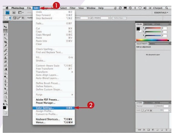This screenshot has width=175, height=133.
Task: Select the Type tool
Action: 5,85
